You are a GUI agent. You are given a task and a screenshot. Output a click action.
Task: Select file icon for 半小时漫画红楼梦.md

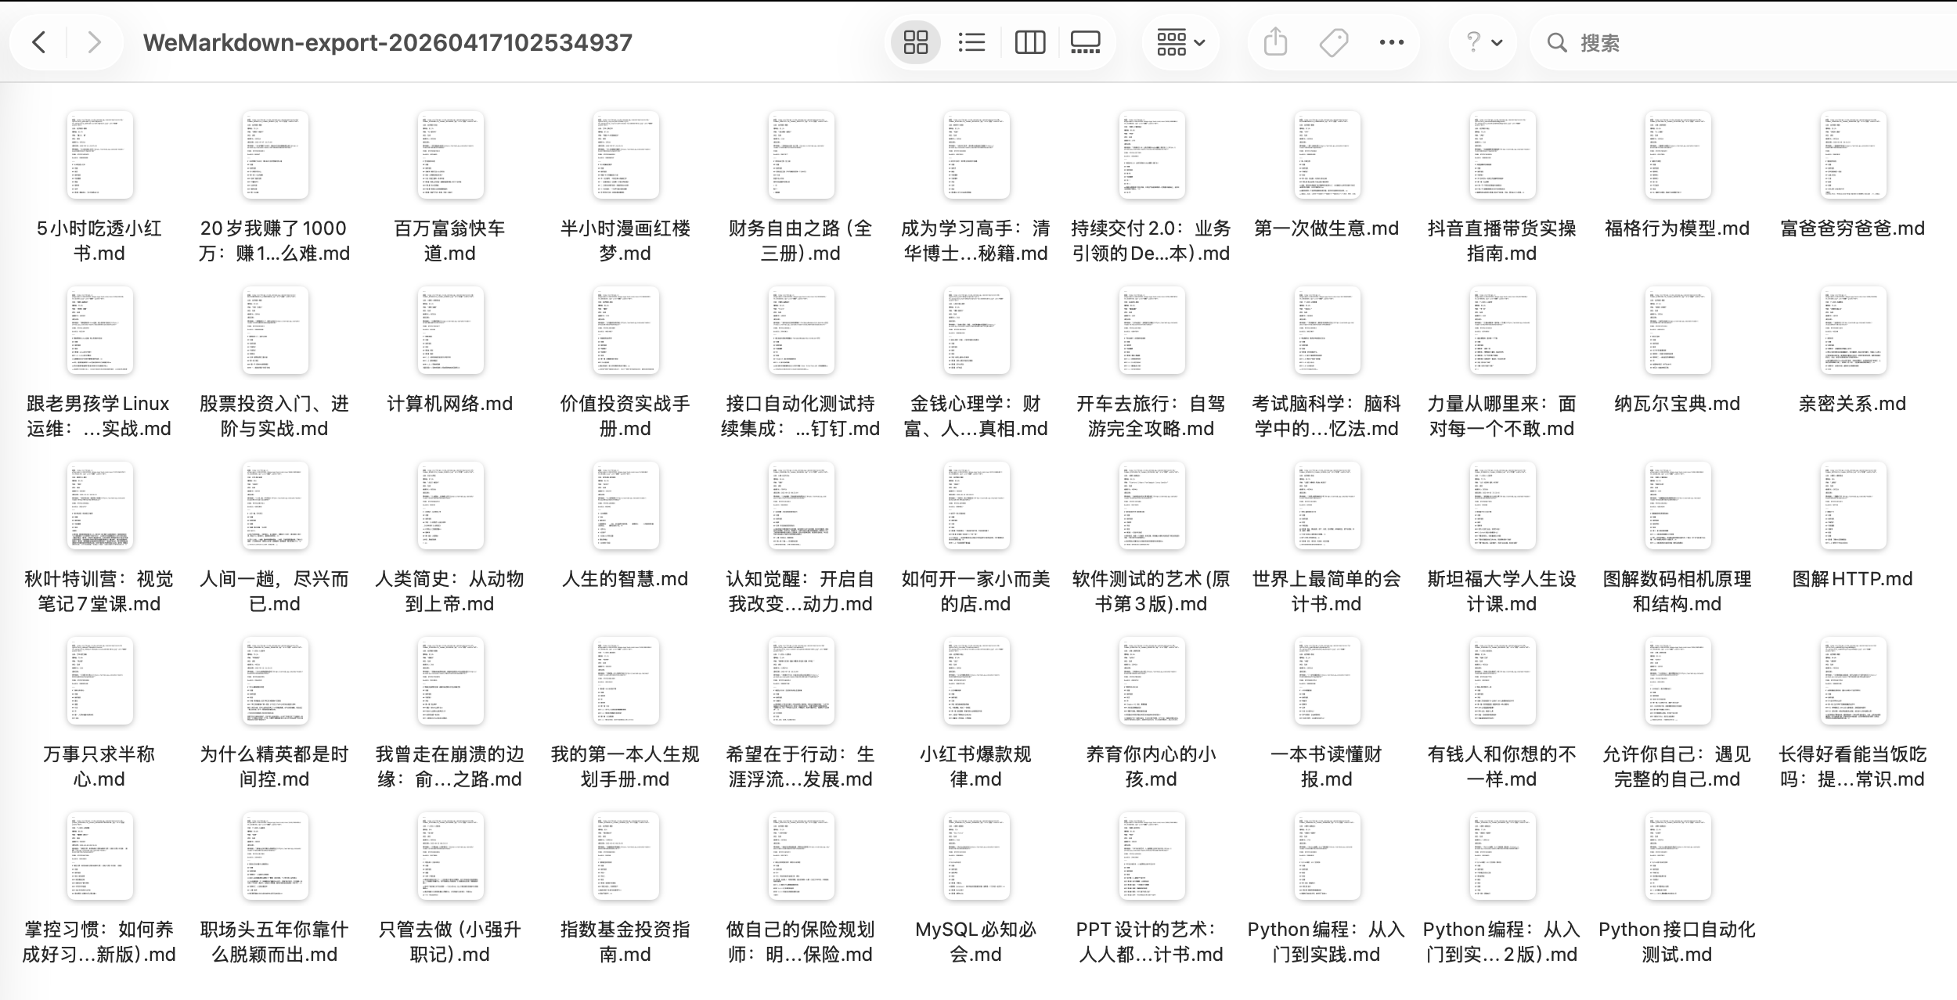tap(625, 155)
